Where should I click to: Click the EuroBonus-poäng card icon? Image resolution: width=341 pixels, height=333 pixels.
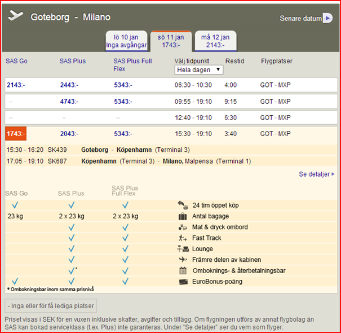(182, 281)
